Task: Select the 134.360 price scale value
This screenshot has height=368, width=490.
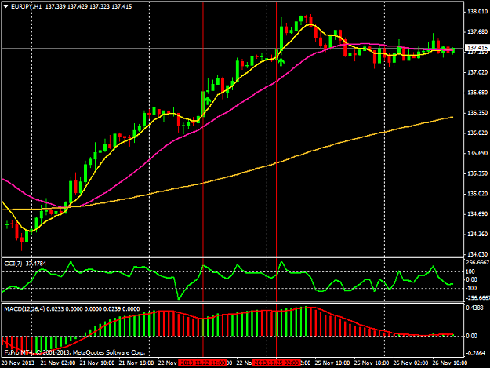Action: click(477, 234)
